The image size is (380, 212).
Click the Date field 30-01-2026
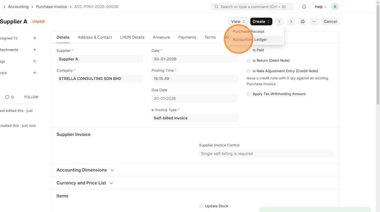195,59
